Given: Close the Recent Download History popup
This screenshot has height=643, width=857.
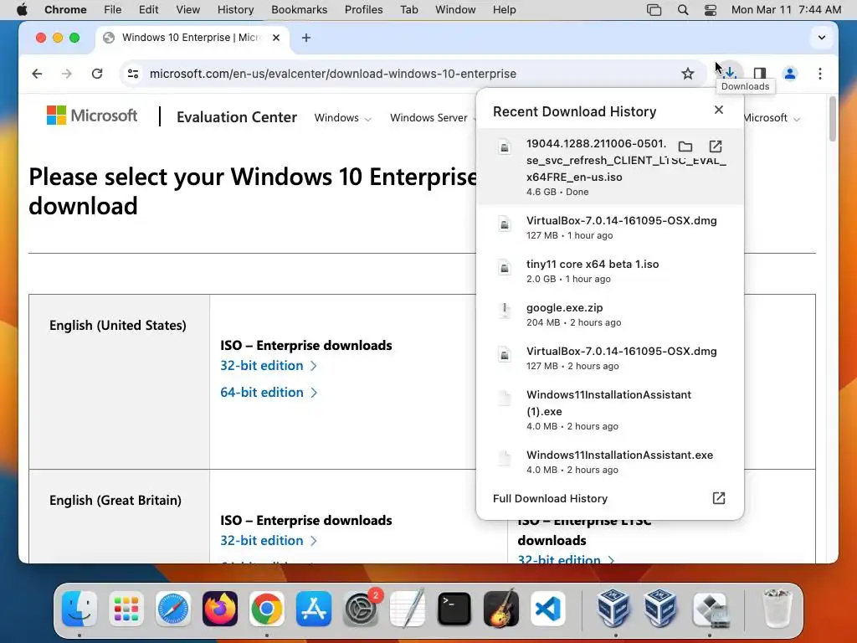Looking at the screenshot, I should [x=719, y=111].
